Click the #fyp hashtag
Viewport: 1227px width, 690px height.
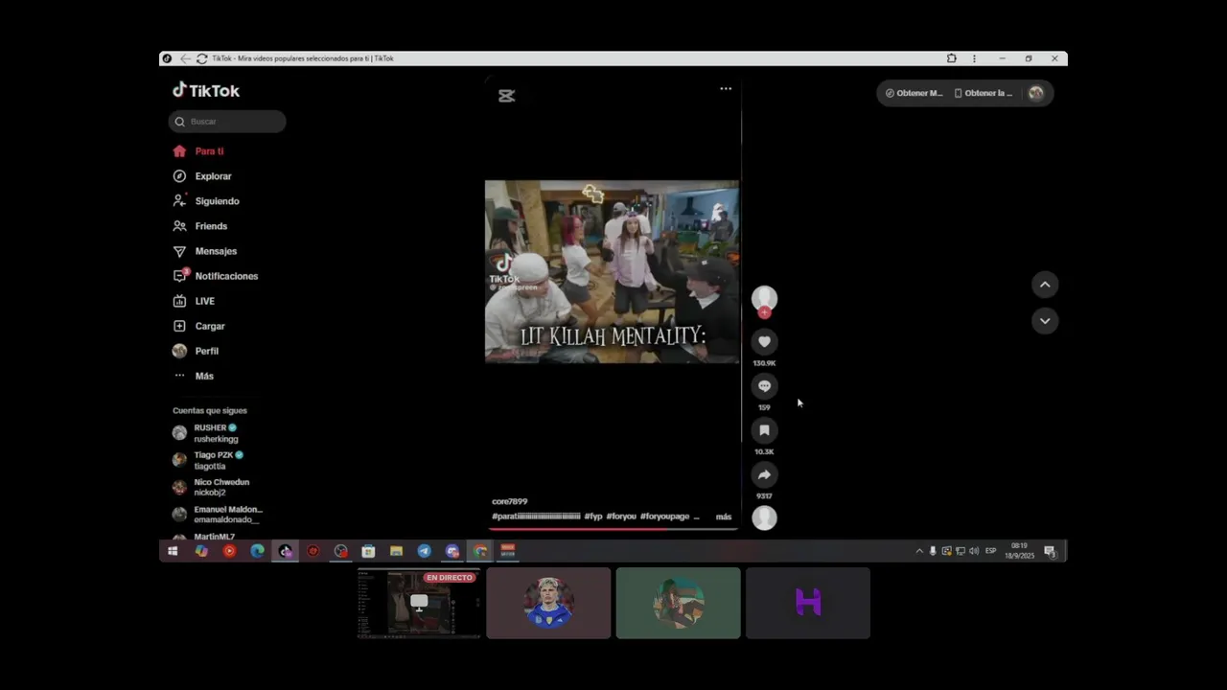point(593,517)
